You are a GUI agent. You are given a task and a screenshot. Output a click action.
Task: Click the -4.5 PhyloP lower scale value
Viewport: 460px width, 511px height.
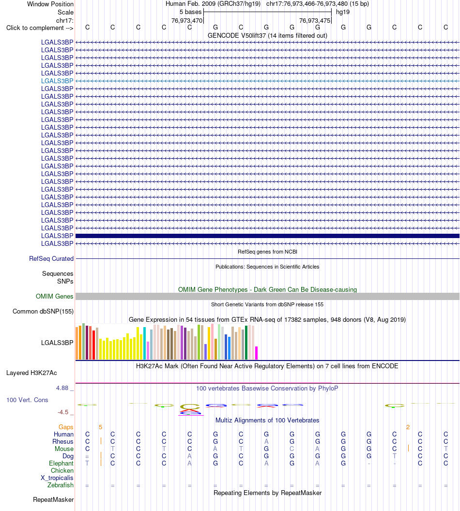coord(63,412)
